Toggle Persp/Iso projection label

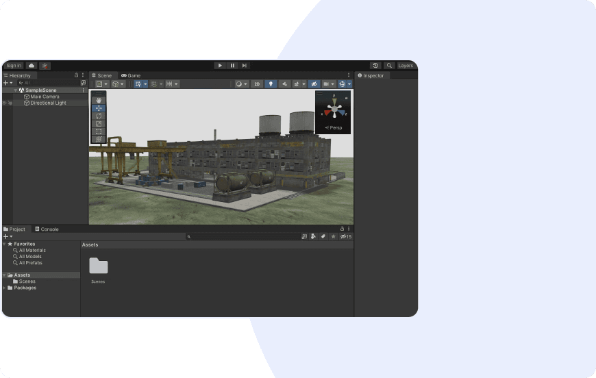coord(334,127)
